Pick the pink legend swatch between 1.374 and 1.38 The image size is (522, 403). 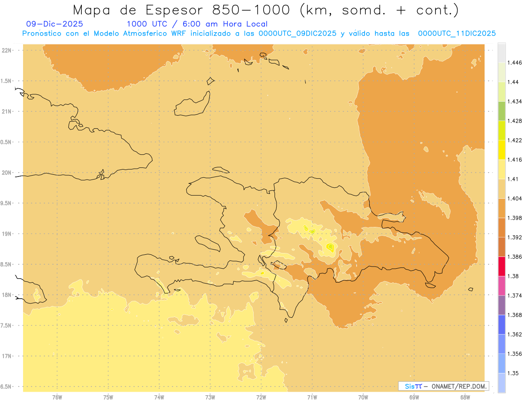(502, 286)
